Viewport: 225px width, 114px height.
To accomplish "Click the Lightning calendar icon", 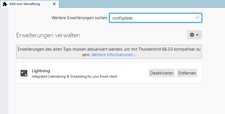I will [24, 73].
